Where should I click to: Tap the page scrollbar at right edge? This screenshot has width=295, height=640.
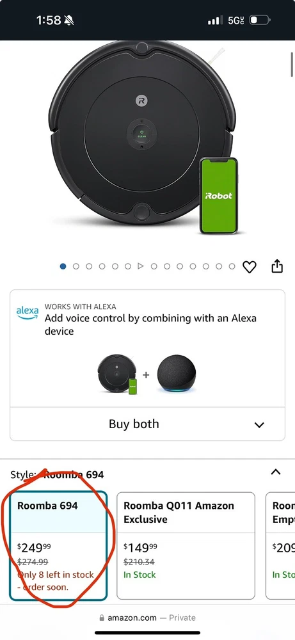[x=292, y=65]
